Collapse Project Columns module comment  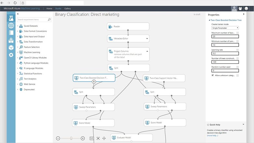coord(147,51)
